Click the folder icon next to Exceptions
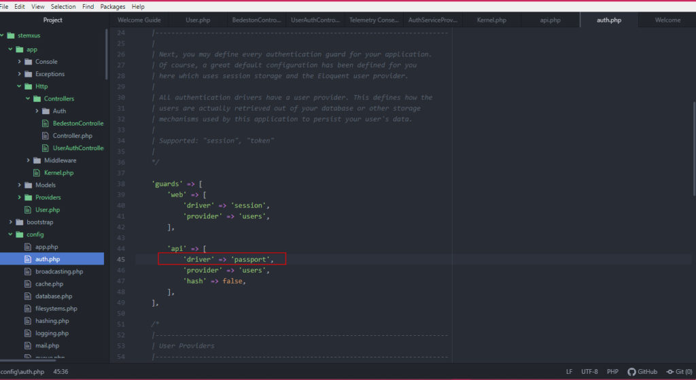The width and height of the screenshot is (696, 380). pyautogui.click(x=29, y=74)
